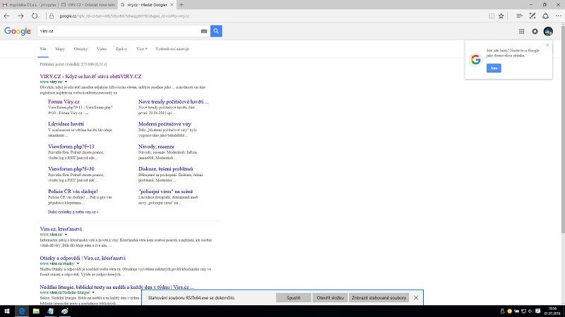Open Otázky a odpovědi Vira.cz result
The height and width of the screenshot is (317, 565).
click(x=83, y=258)
